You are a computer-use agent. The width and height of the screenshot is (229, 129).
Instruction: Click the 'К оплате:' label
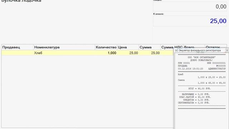[x=159, y=14]
